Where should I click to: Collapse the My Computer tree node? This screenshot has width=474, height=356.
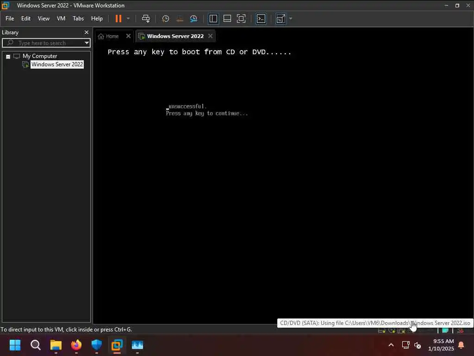pos(8,57)
